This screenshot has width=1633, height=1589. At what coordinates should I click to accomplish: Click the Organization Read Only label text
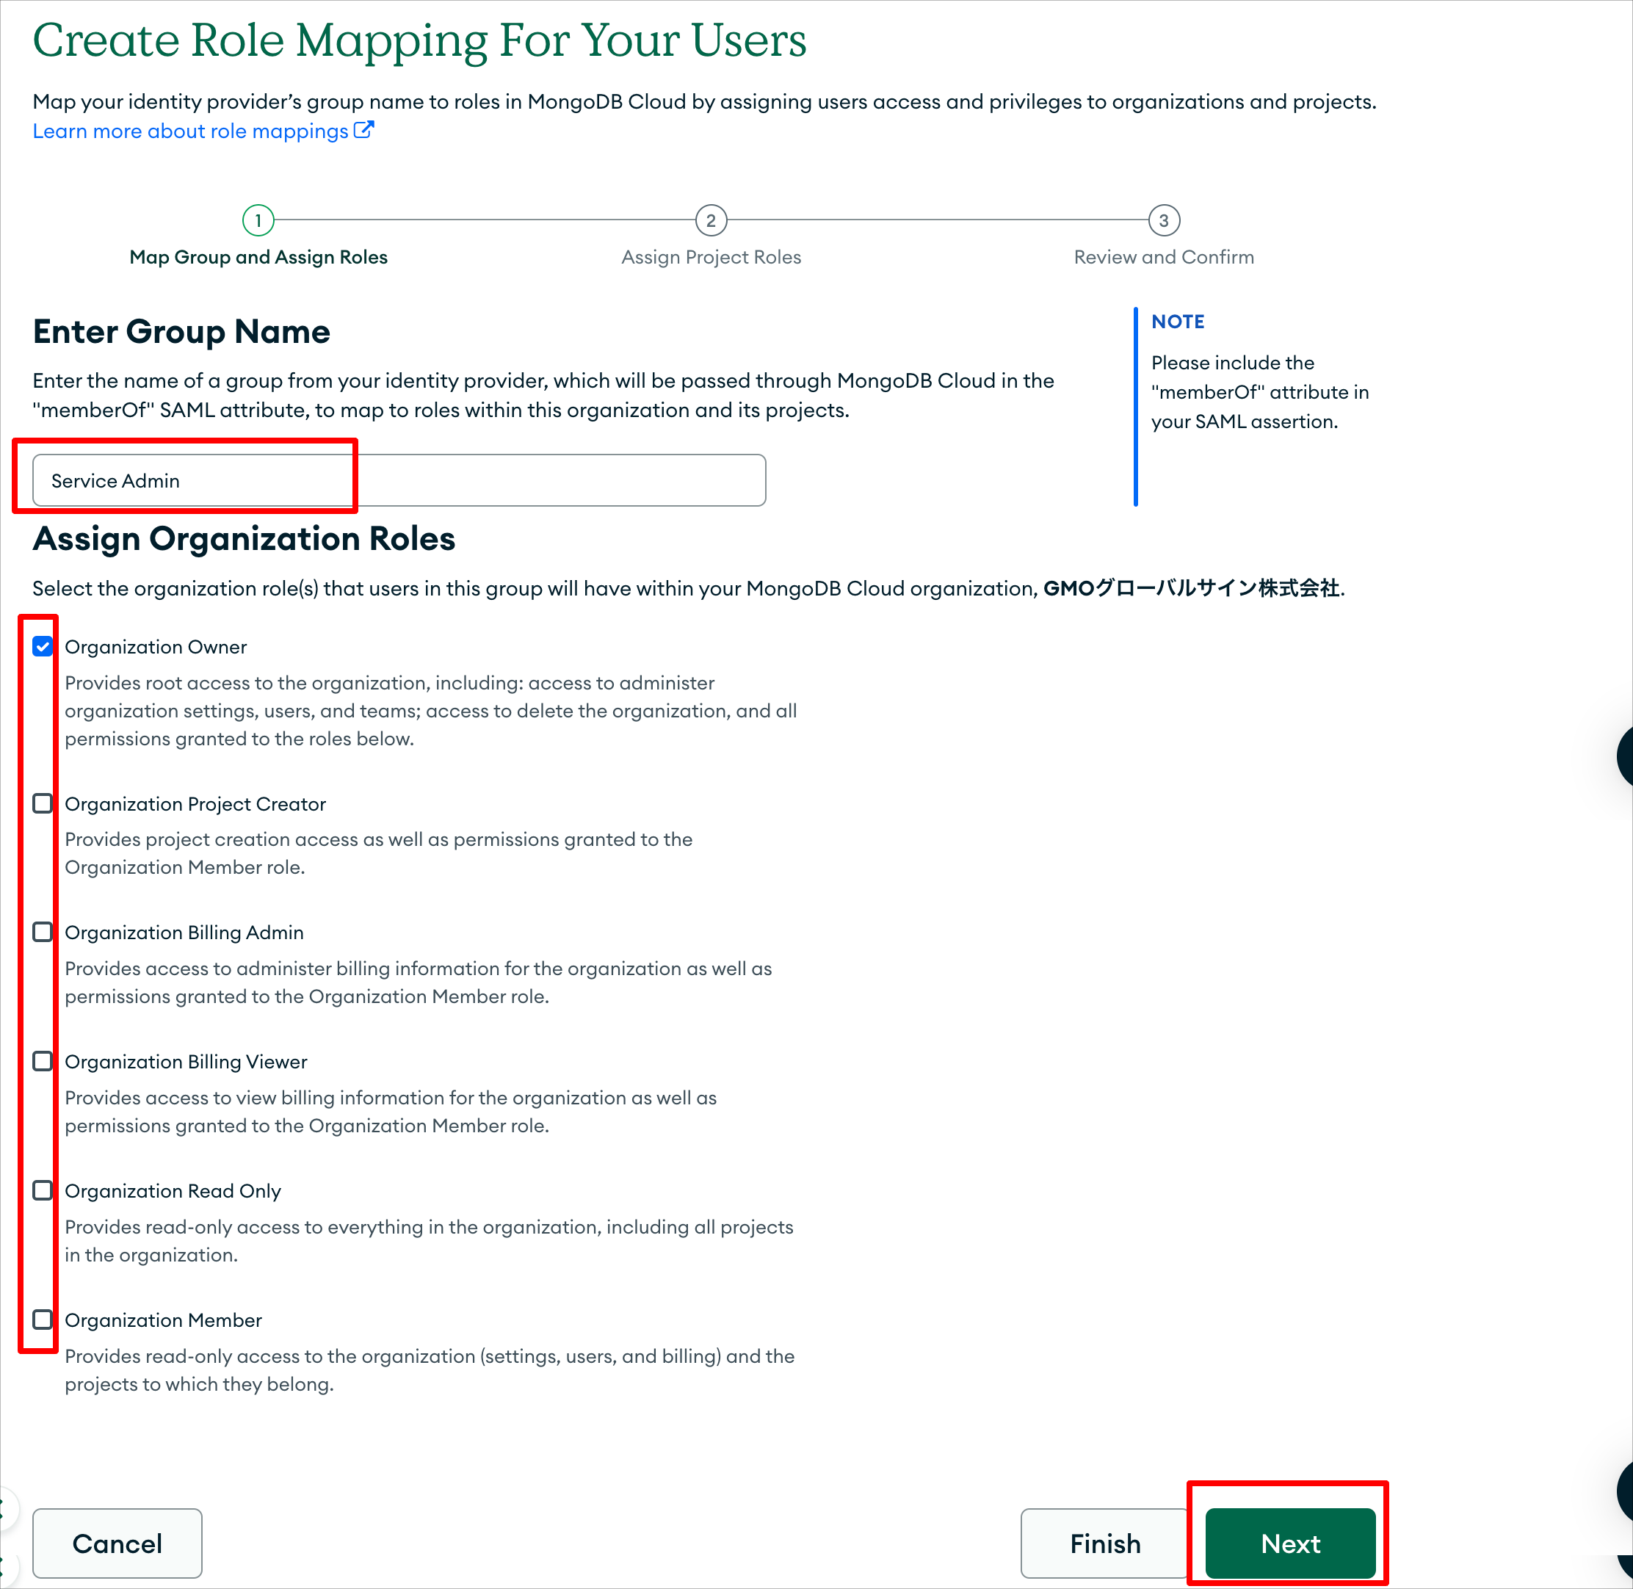(173, 1191)
